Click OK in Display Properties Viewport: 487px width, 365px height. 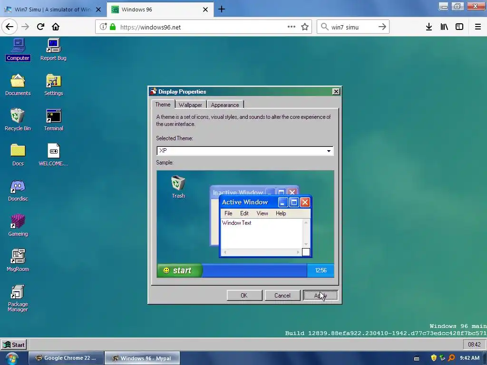point(244,296)
